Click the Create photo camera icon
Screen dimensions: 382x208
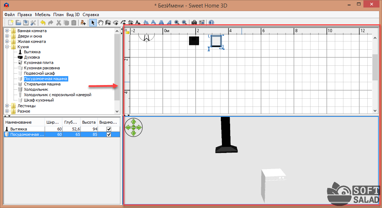coord(194,23)
